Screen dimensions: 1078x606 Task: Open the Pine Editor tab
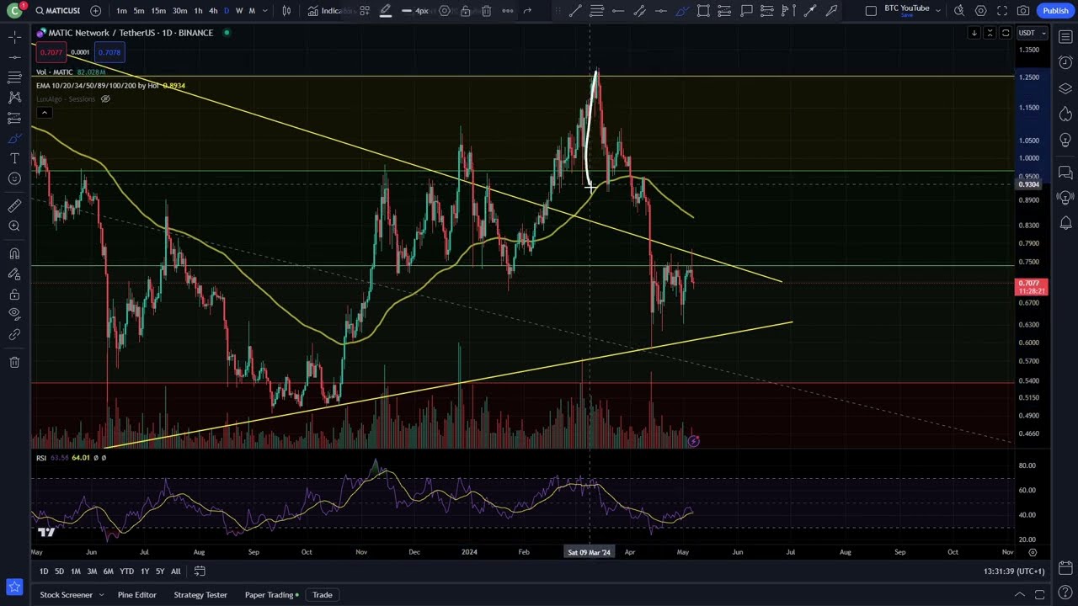pos(137,595)
